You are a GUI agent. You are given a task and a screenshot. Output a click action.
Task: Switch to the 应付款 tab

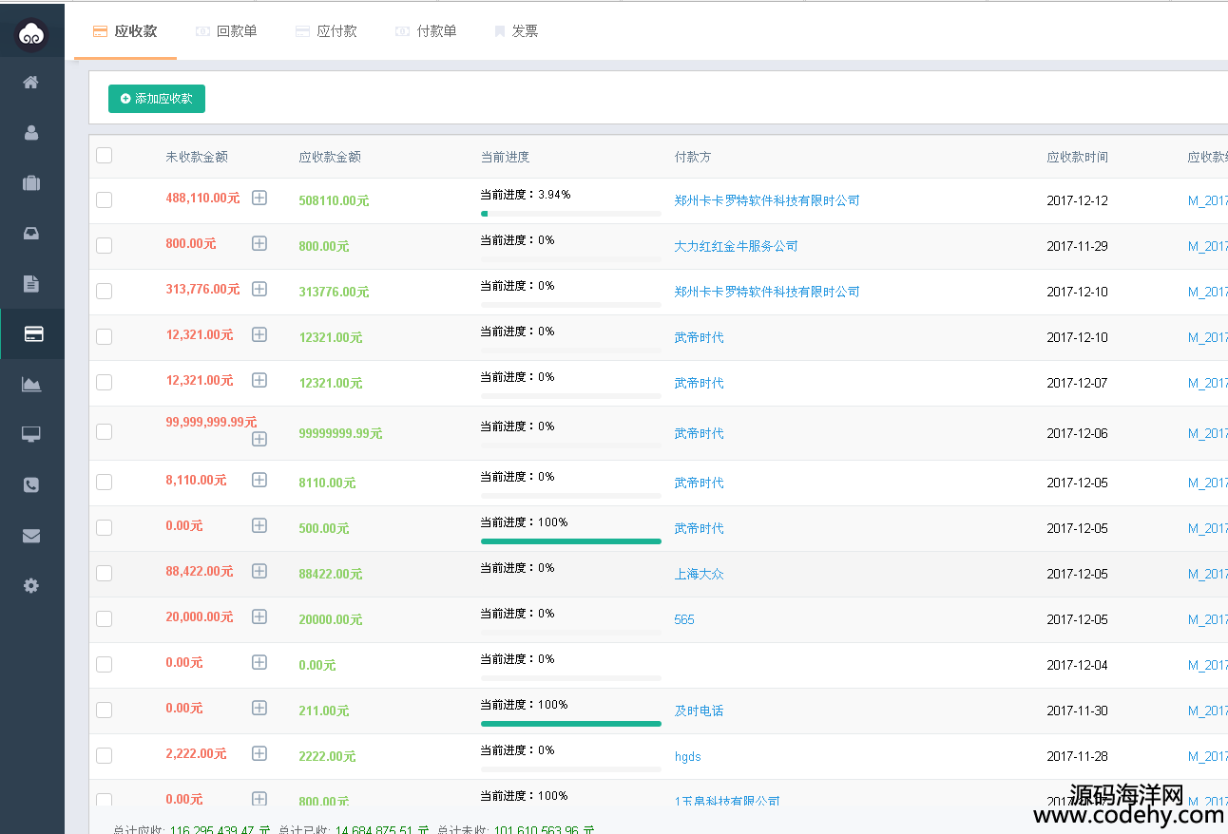326,31
